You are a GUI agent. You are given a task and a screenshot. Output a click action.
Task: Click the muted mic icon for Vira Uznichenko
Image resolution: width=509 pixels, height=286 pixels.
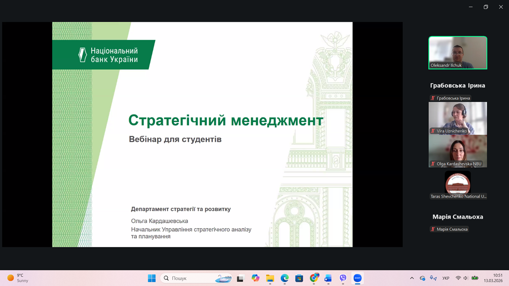[x=432, y=131]
